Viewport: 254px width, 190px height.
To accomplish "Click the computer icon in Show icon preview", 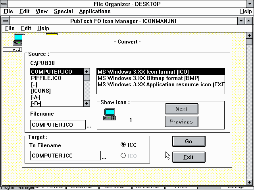I will coord(110,114).
